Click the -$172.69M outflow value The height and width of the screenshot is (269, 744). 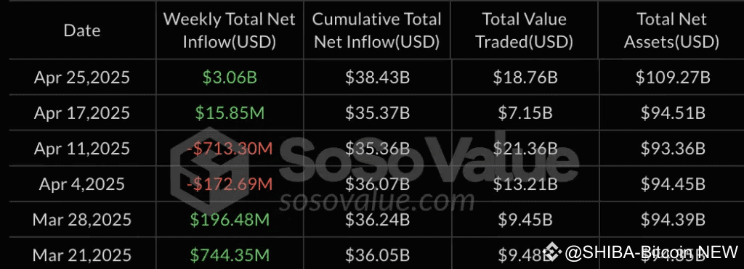click(x=230, y=184)
